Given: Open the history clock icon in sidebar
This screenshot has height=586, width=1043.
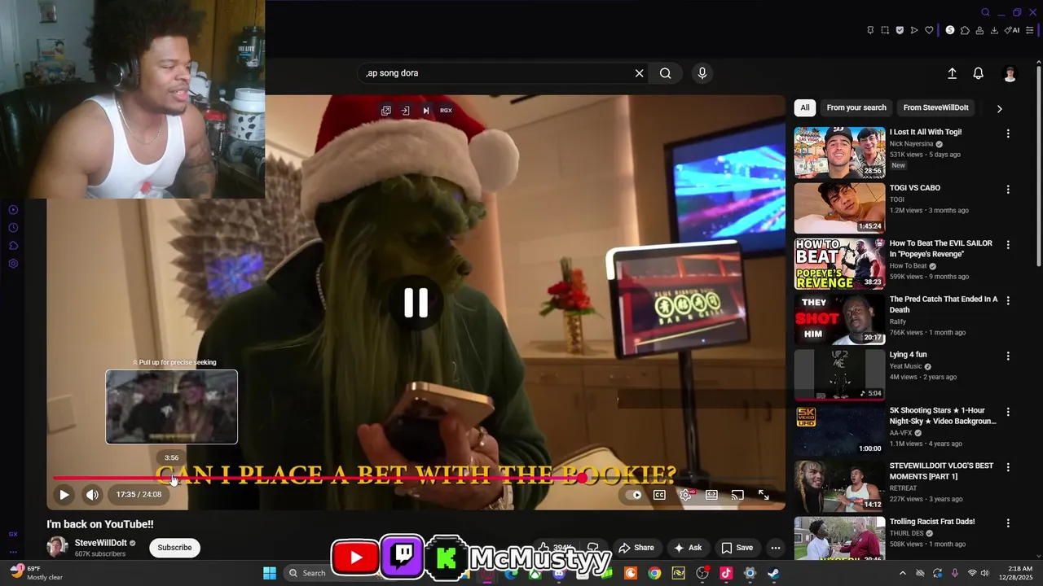Looking at the screenshot, I should 13,228.
